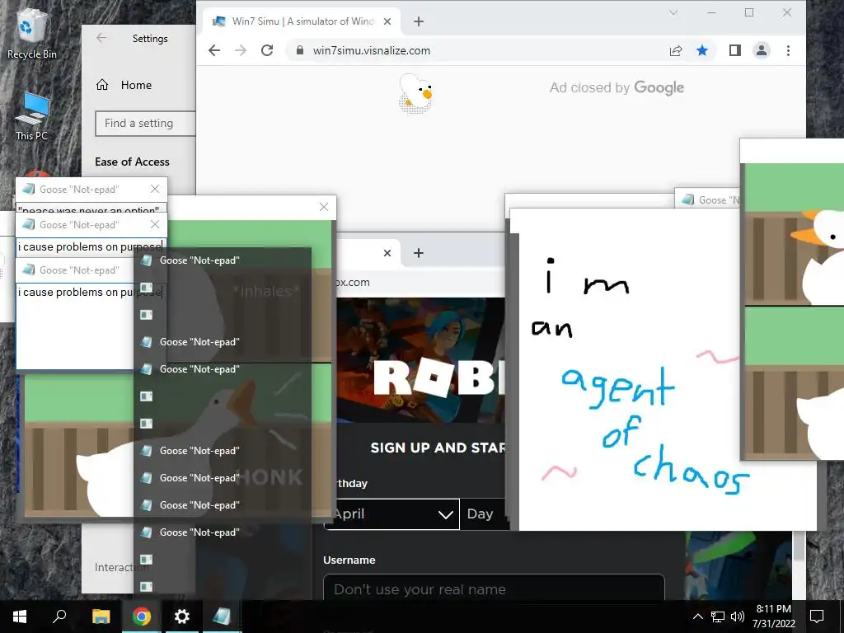Screen dimensions: 844x633
Task: Open the 8:11 PM clock calendar
Action: (773, 617)
